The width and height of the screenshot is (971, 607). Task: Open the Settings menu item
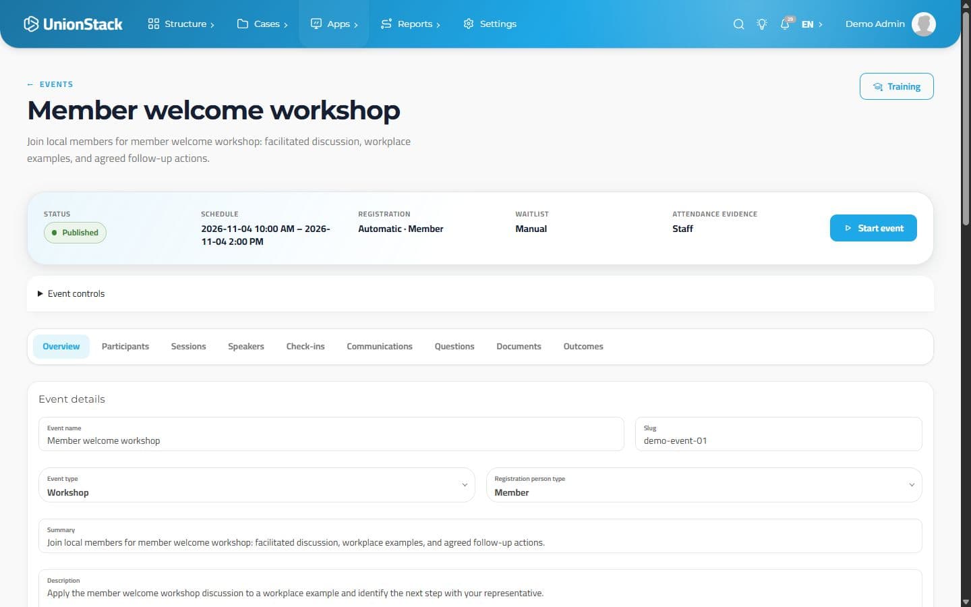490,24
